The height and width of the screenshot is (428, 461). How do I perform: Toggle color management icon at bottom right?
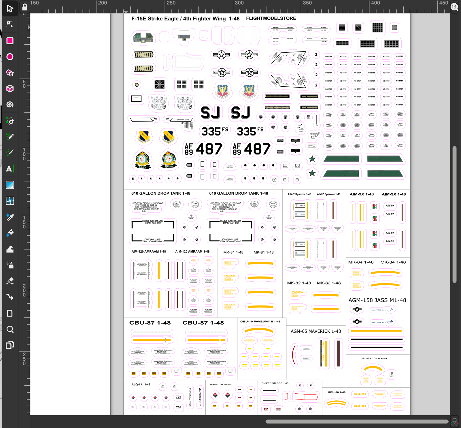coord(454,422)
